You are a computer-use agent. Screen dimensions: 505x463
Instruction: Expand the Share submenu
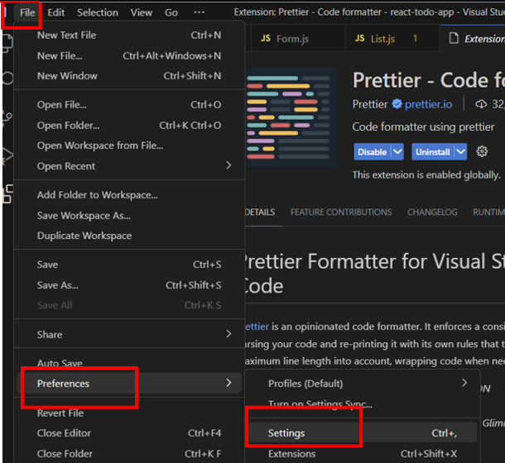[x=129, y=334]
